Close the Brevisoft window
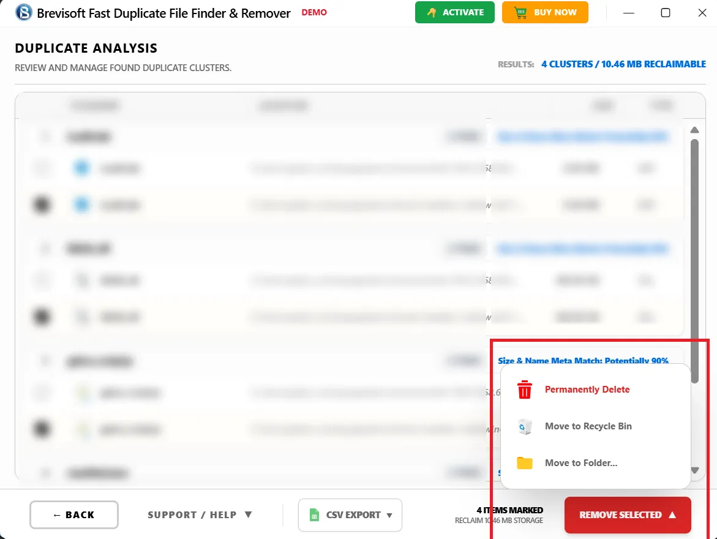Screen dimensions: 717x539 point(702,13)
